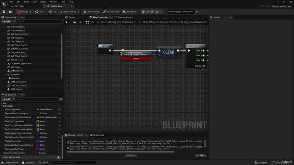Image resolution: width=294 pixels, height=165 pixels.
Task: Click the Eject icon in play controls
Action: click(x=157, y=12)
